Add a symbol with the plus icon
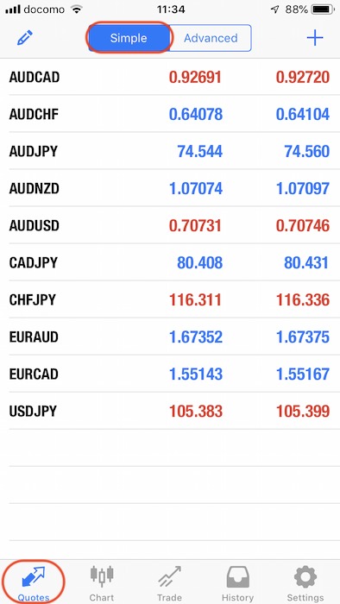This screenshot has width=340, height=604. point(315,38)
